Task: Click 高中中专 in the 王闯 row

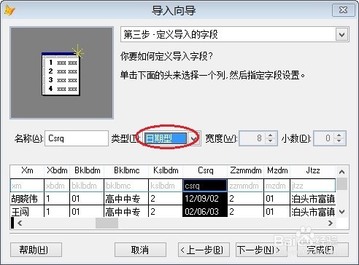Action: pos(126,211)
